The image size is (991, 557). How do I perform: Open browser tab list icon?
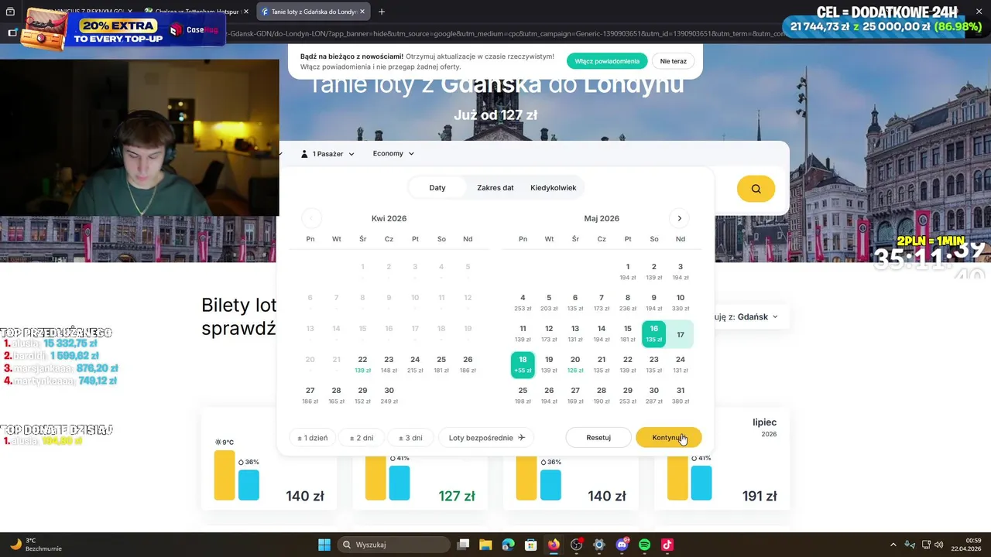click(11, 12)
